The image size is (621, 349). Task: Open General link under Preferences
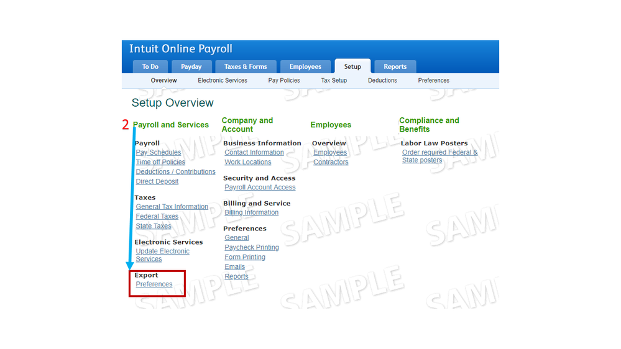coord(236,238)
